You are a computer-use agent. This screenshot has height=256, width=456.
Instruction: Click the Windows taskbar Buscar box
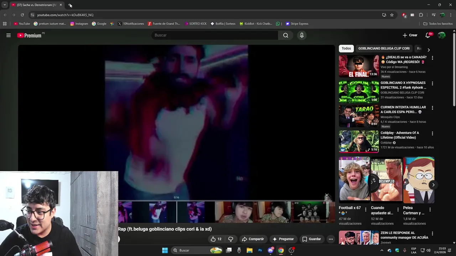197,250
